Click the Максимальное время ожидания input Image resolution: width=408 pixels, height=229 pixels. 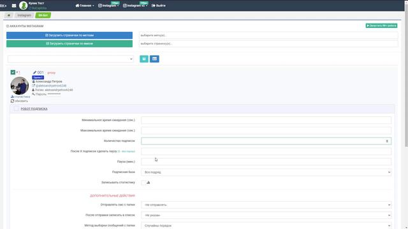(266, 130)
